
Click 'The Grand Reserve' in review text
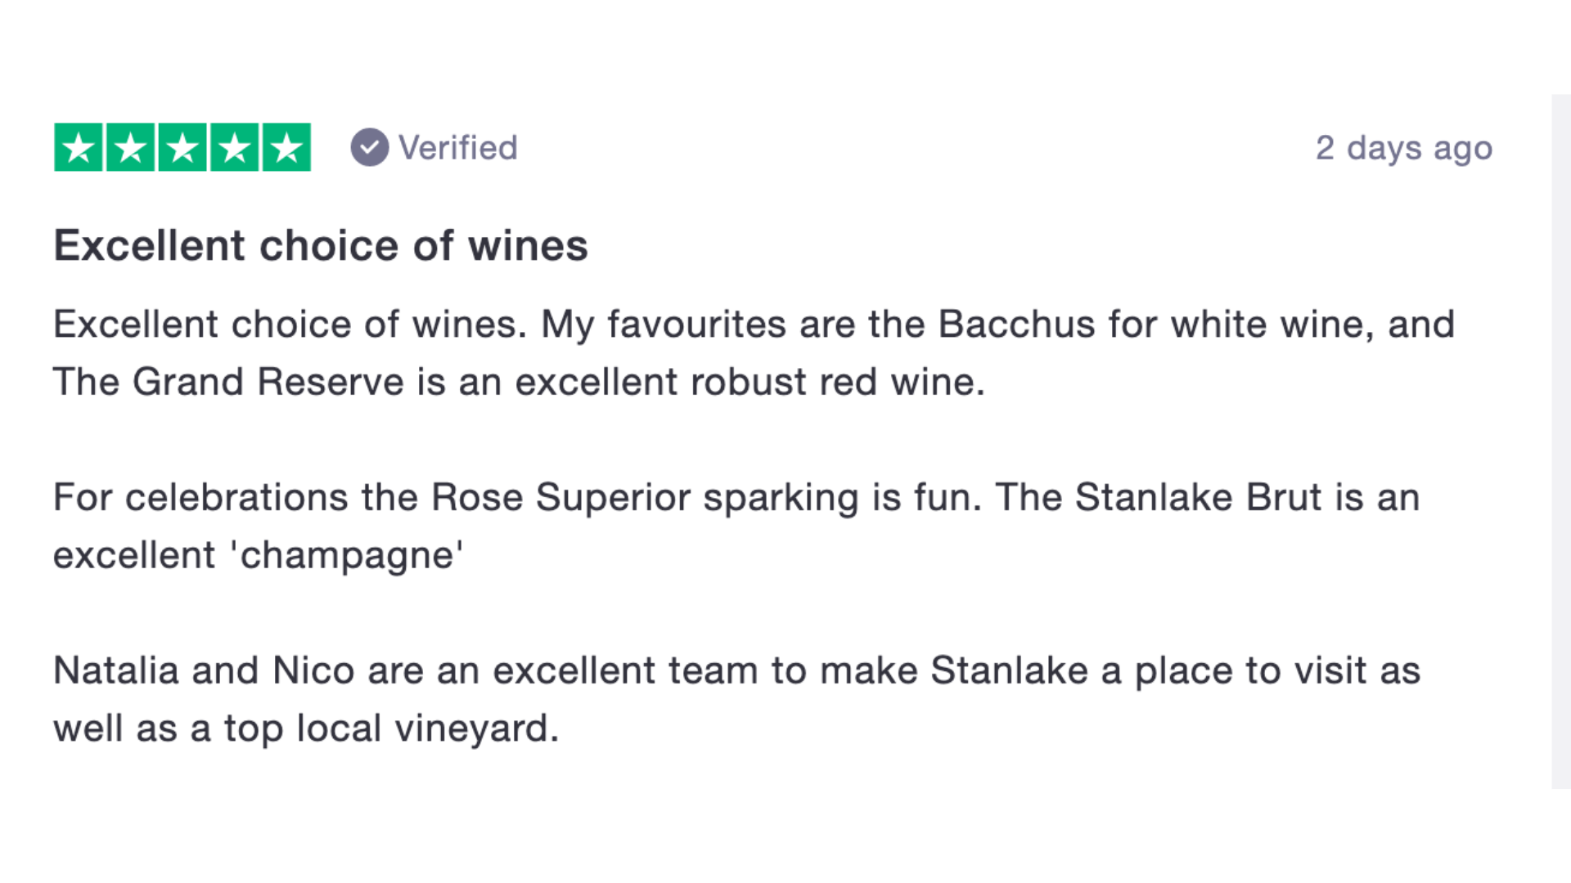point(229,382)
